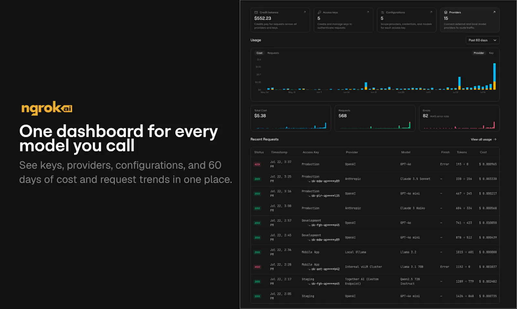Open the Past 60 days range dropdown
This screenshot has width=517, height=309.
pos(482,40)
